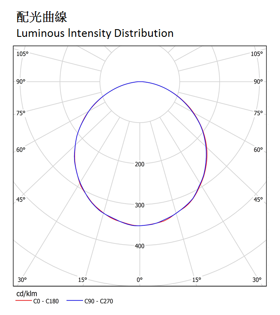Click the 300 radial scale label
Screen dimensions: 280x315
140,205
